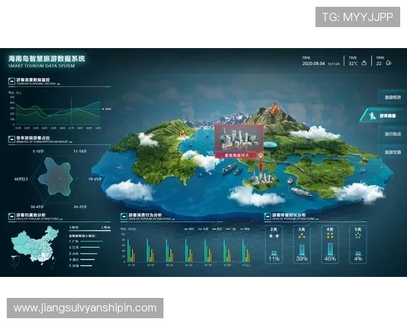Click the left column header of the ranking list
Screen dimensions: 407x325
[74, 227]
